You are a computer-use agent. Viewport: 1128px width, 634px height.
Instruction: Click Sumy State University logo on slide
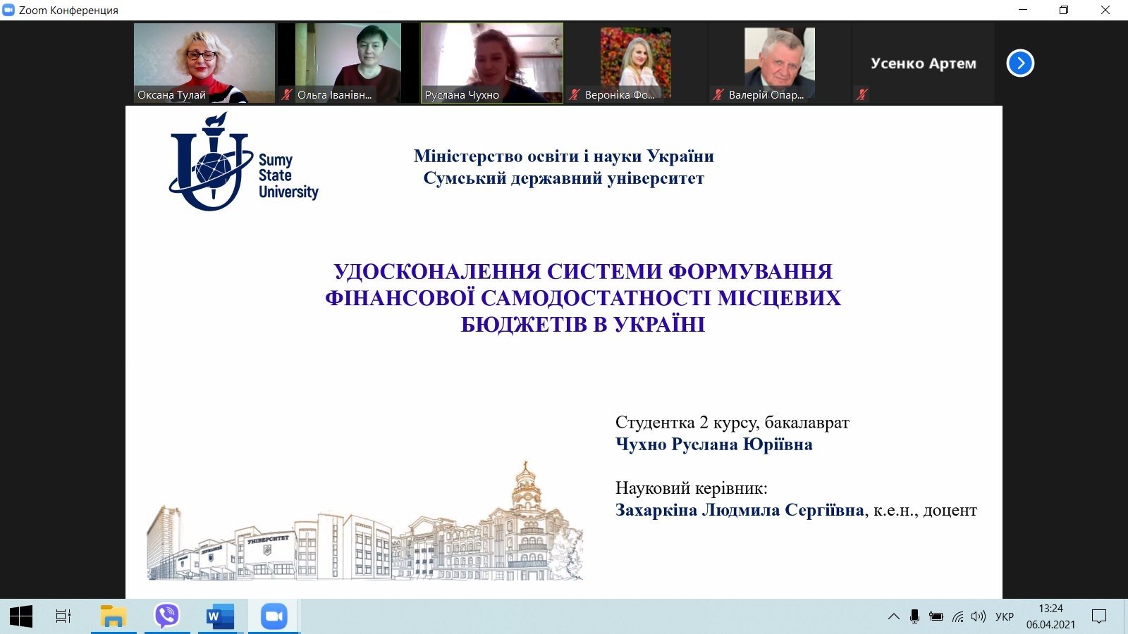[244, 161]
